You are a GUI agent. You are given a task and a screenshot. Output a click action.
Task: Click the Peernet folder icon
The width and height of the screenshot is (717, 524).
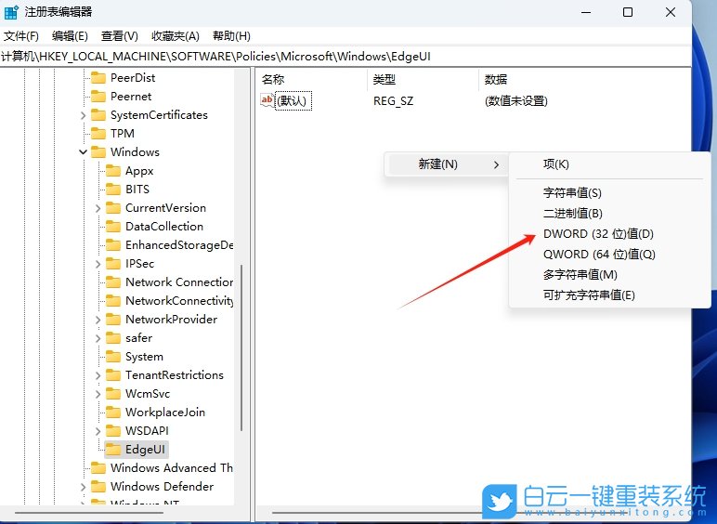click(98, 97)
